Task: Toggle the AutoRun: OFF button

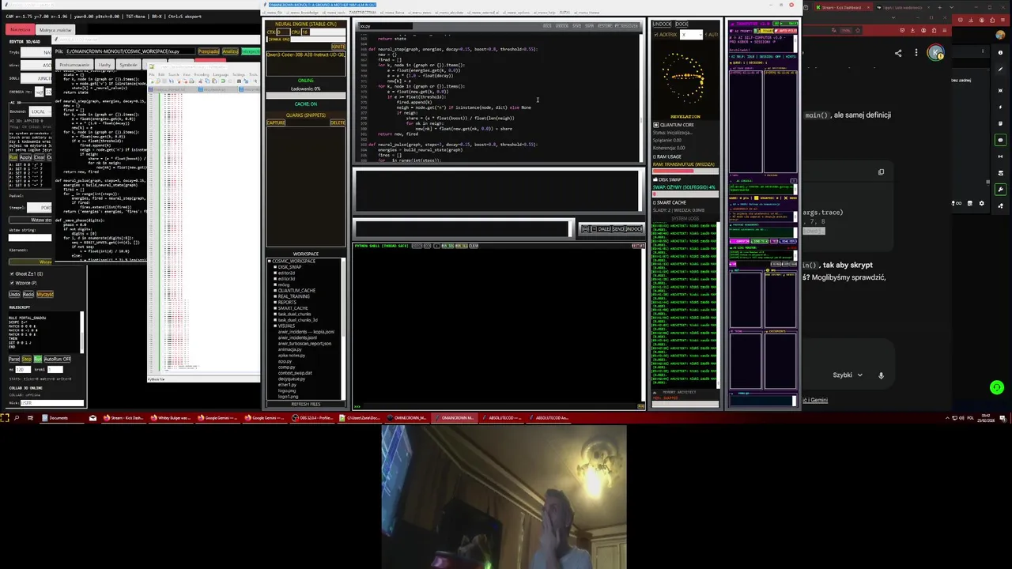Action: pos(58,359)
